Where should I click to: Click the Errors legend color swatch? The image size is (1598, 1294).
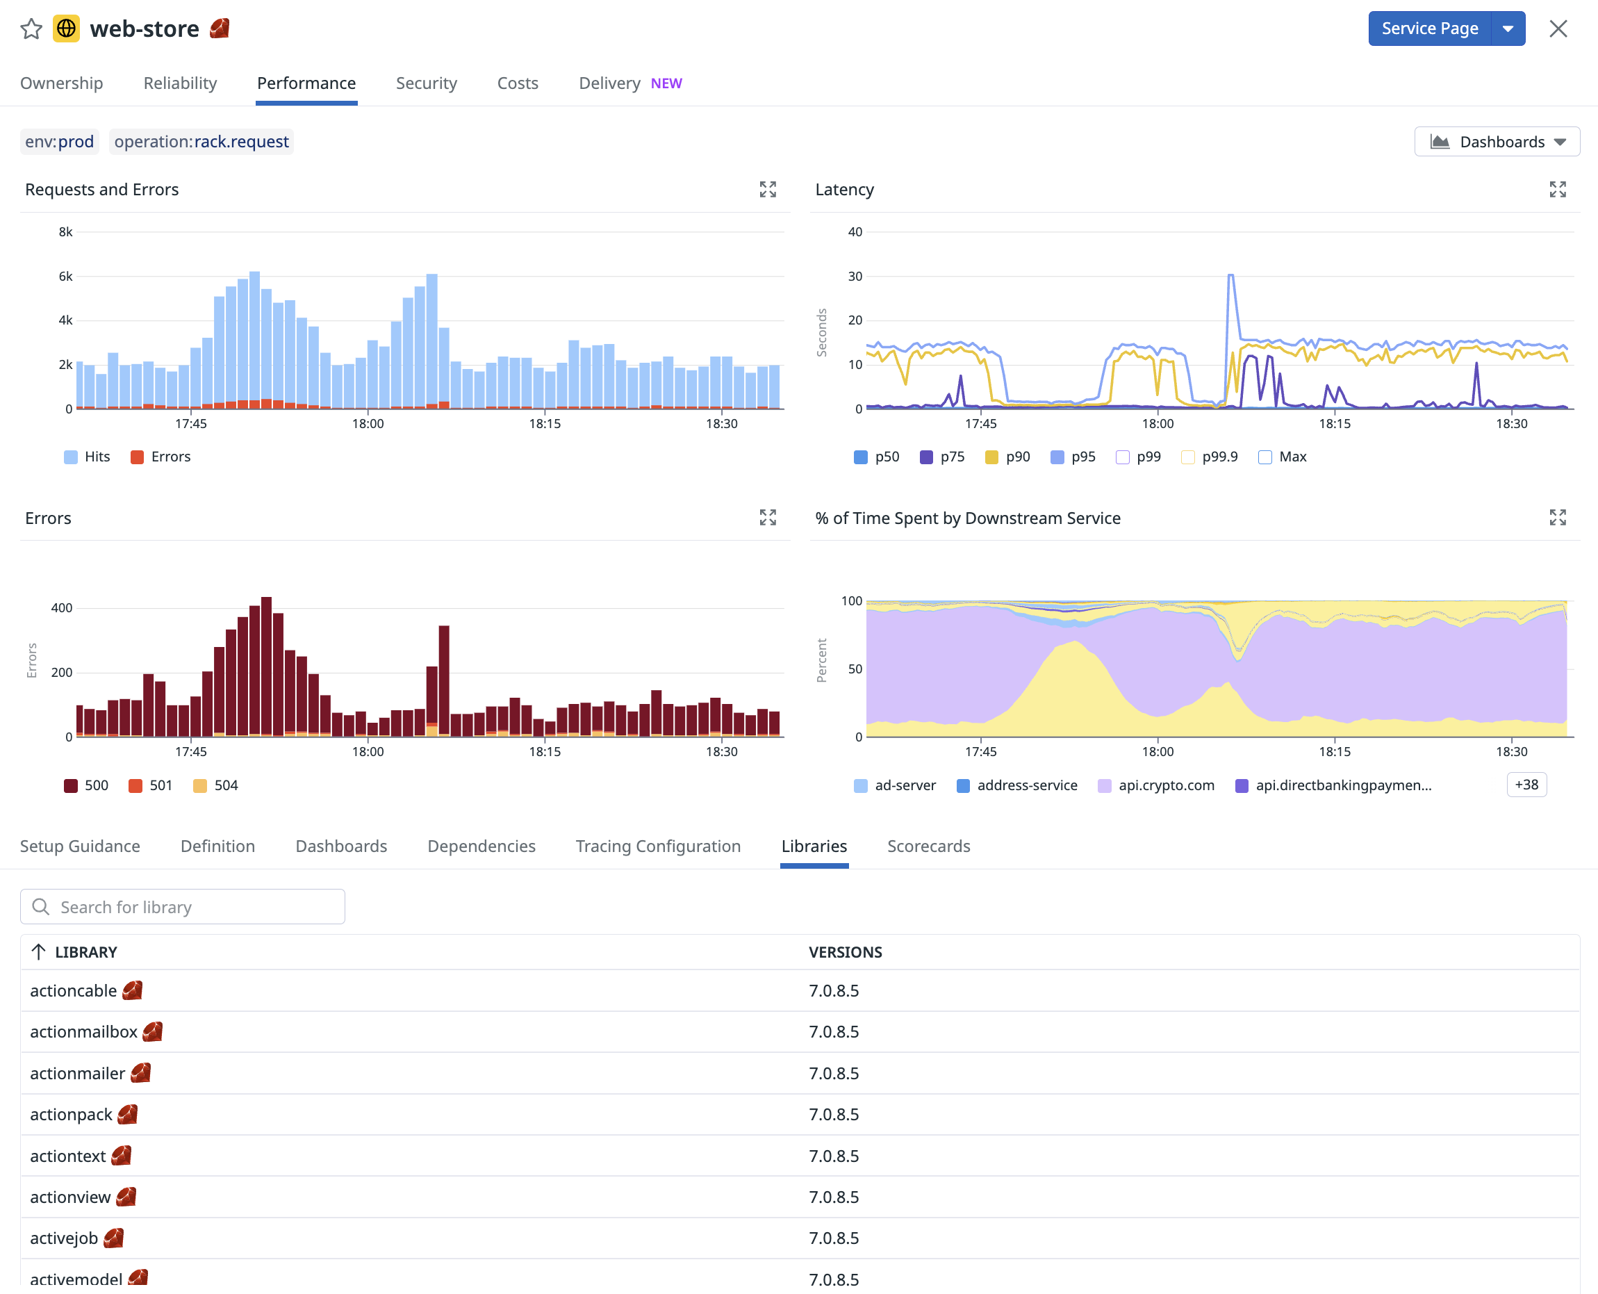click(x=137, y=457)
